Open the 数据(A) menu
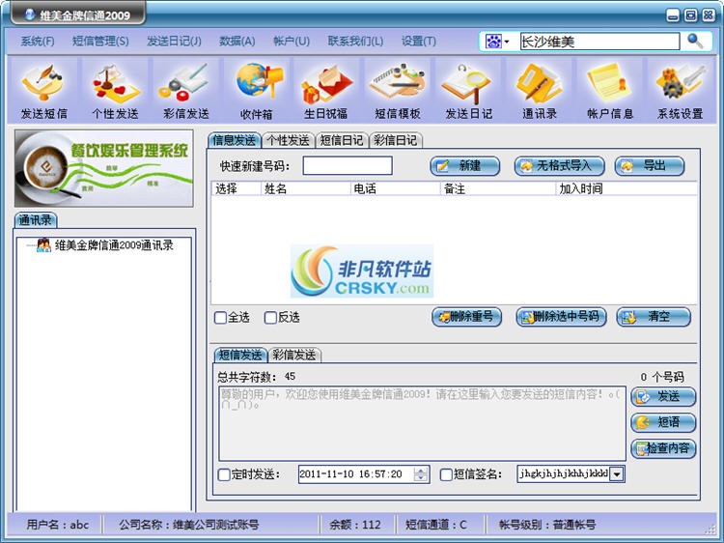This screenshot has height=543, width=724. point(237,42)
